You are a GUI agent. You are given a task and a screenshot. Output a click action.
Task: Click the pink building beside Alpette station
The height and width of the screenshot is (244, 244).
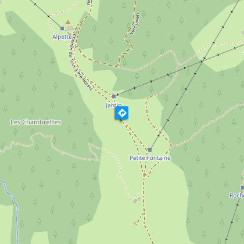click(70, 28)
